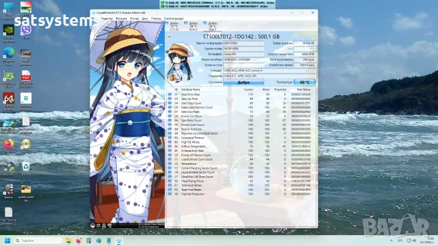The image size is (438, 246).
Task: Select the Disk 2 tab
Action: point(212,26)
